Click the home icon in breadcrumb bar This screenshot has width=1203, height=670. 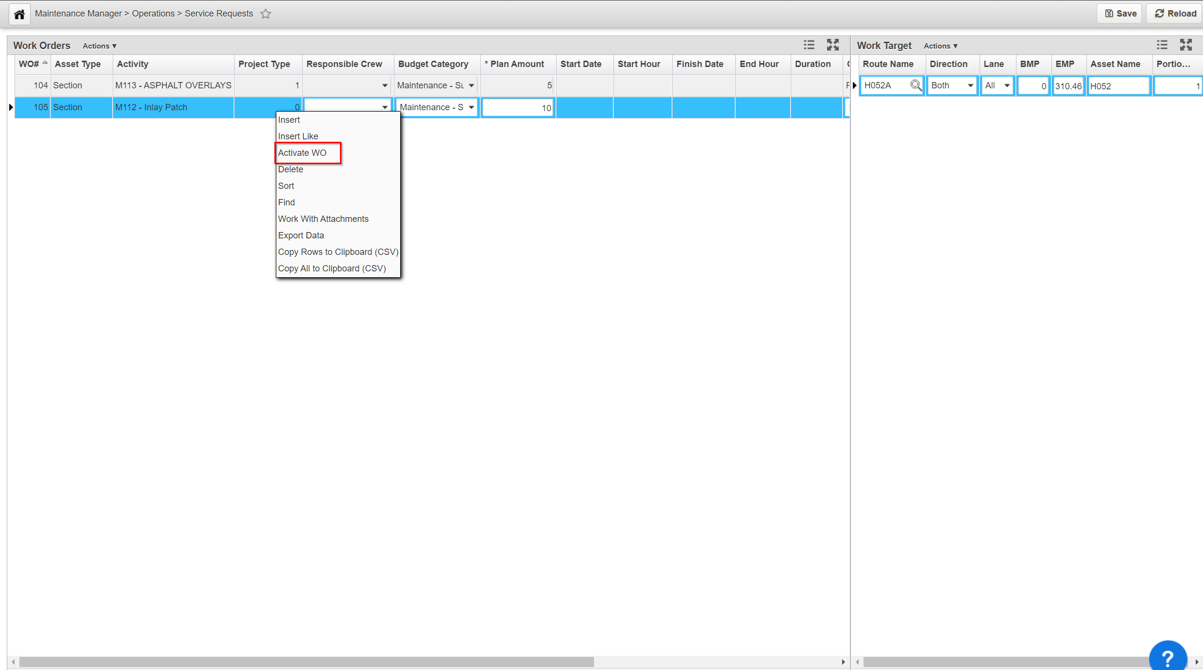(x=19, y=14)
